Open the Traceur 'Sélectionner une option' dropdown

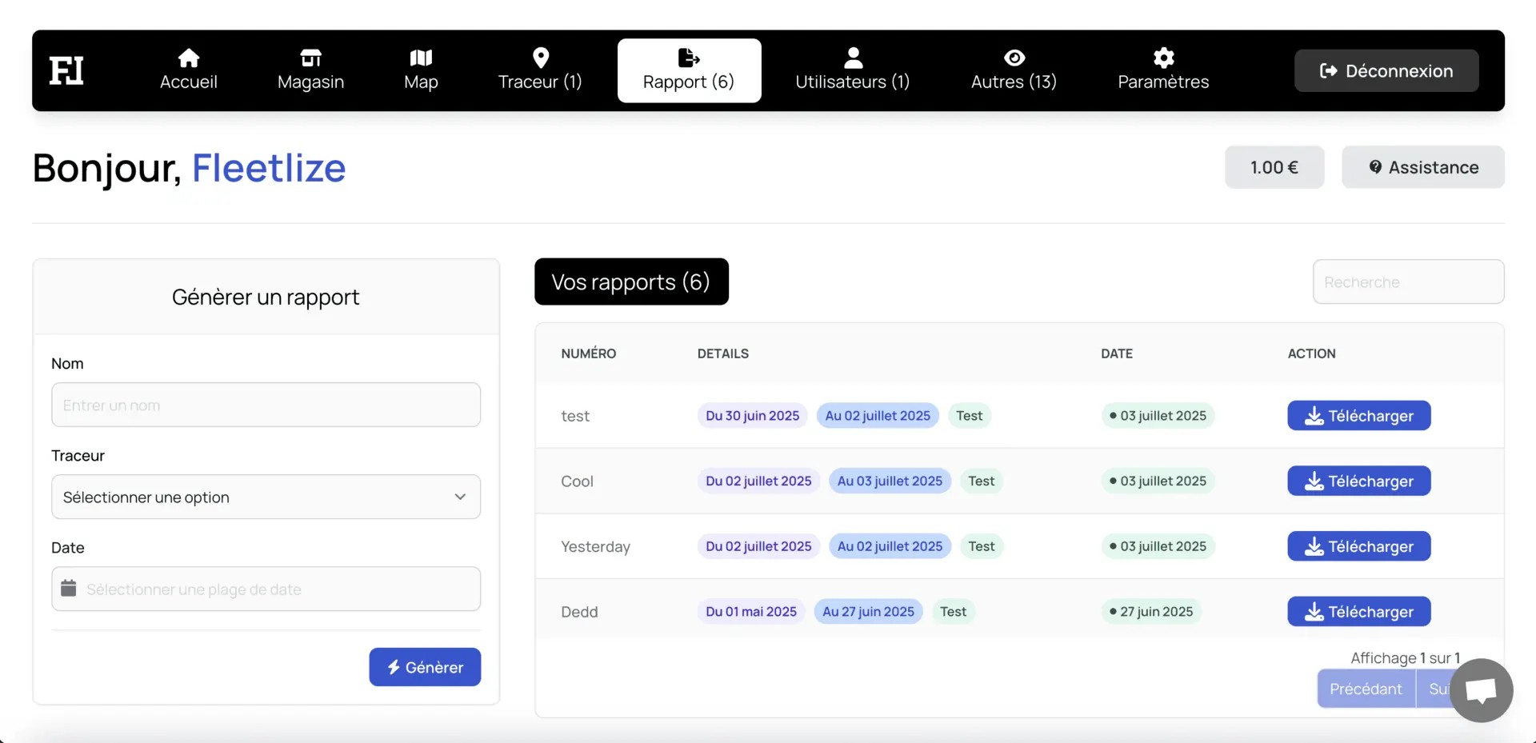[x=266, y=497]
